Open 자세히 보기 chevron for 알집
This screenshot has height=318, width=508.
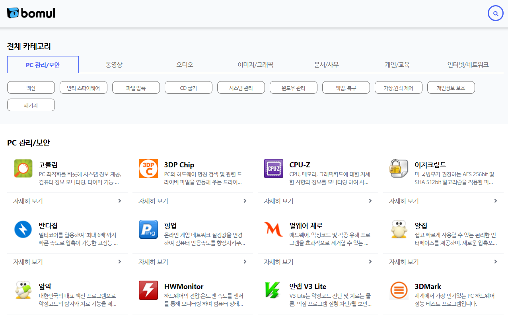tap(496, 262)
